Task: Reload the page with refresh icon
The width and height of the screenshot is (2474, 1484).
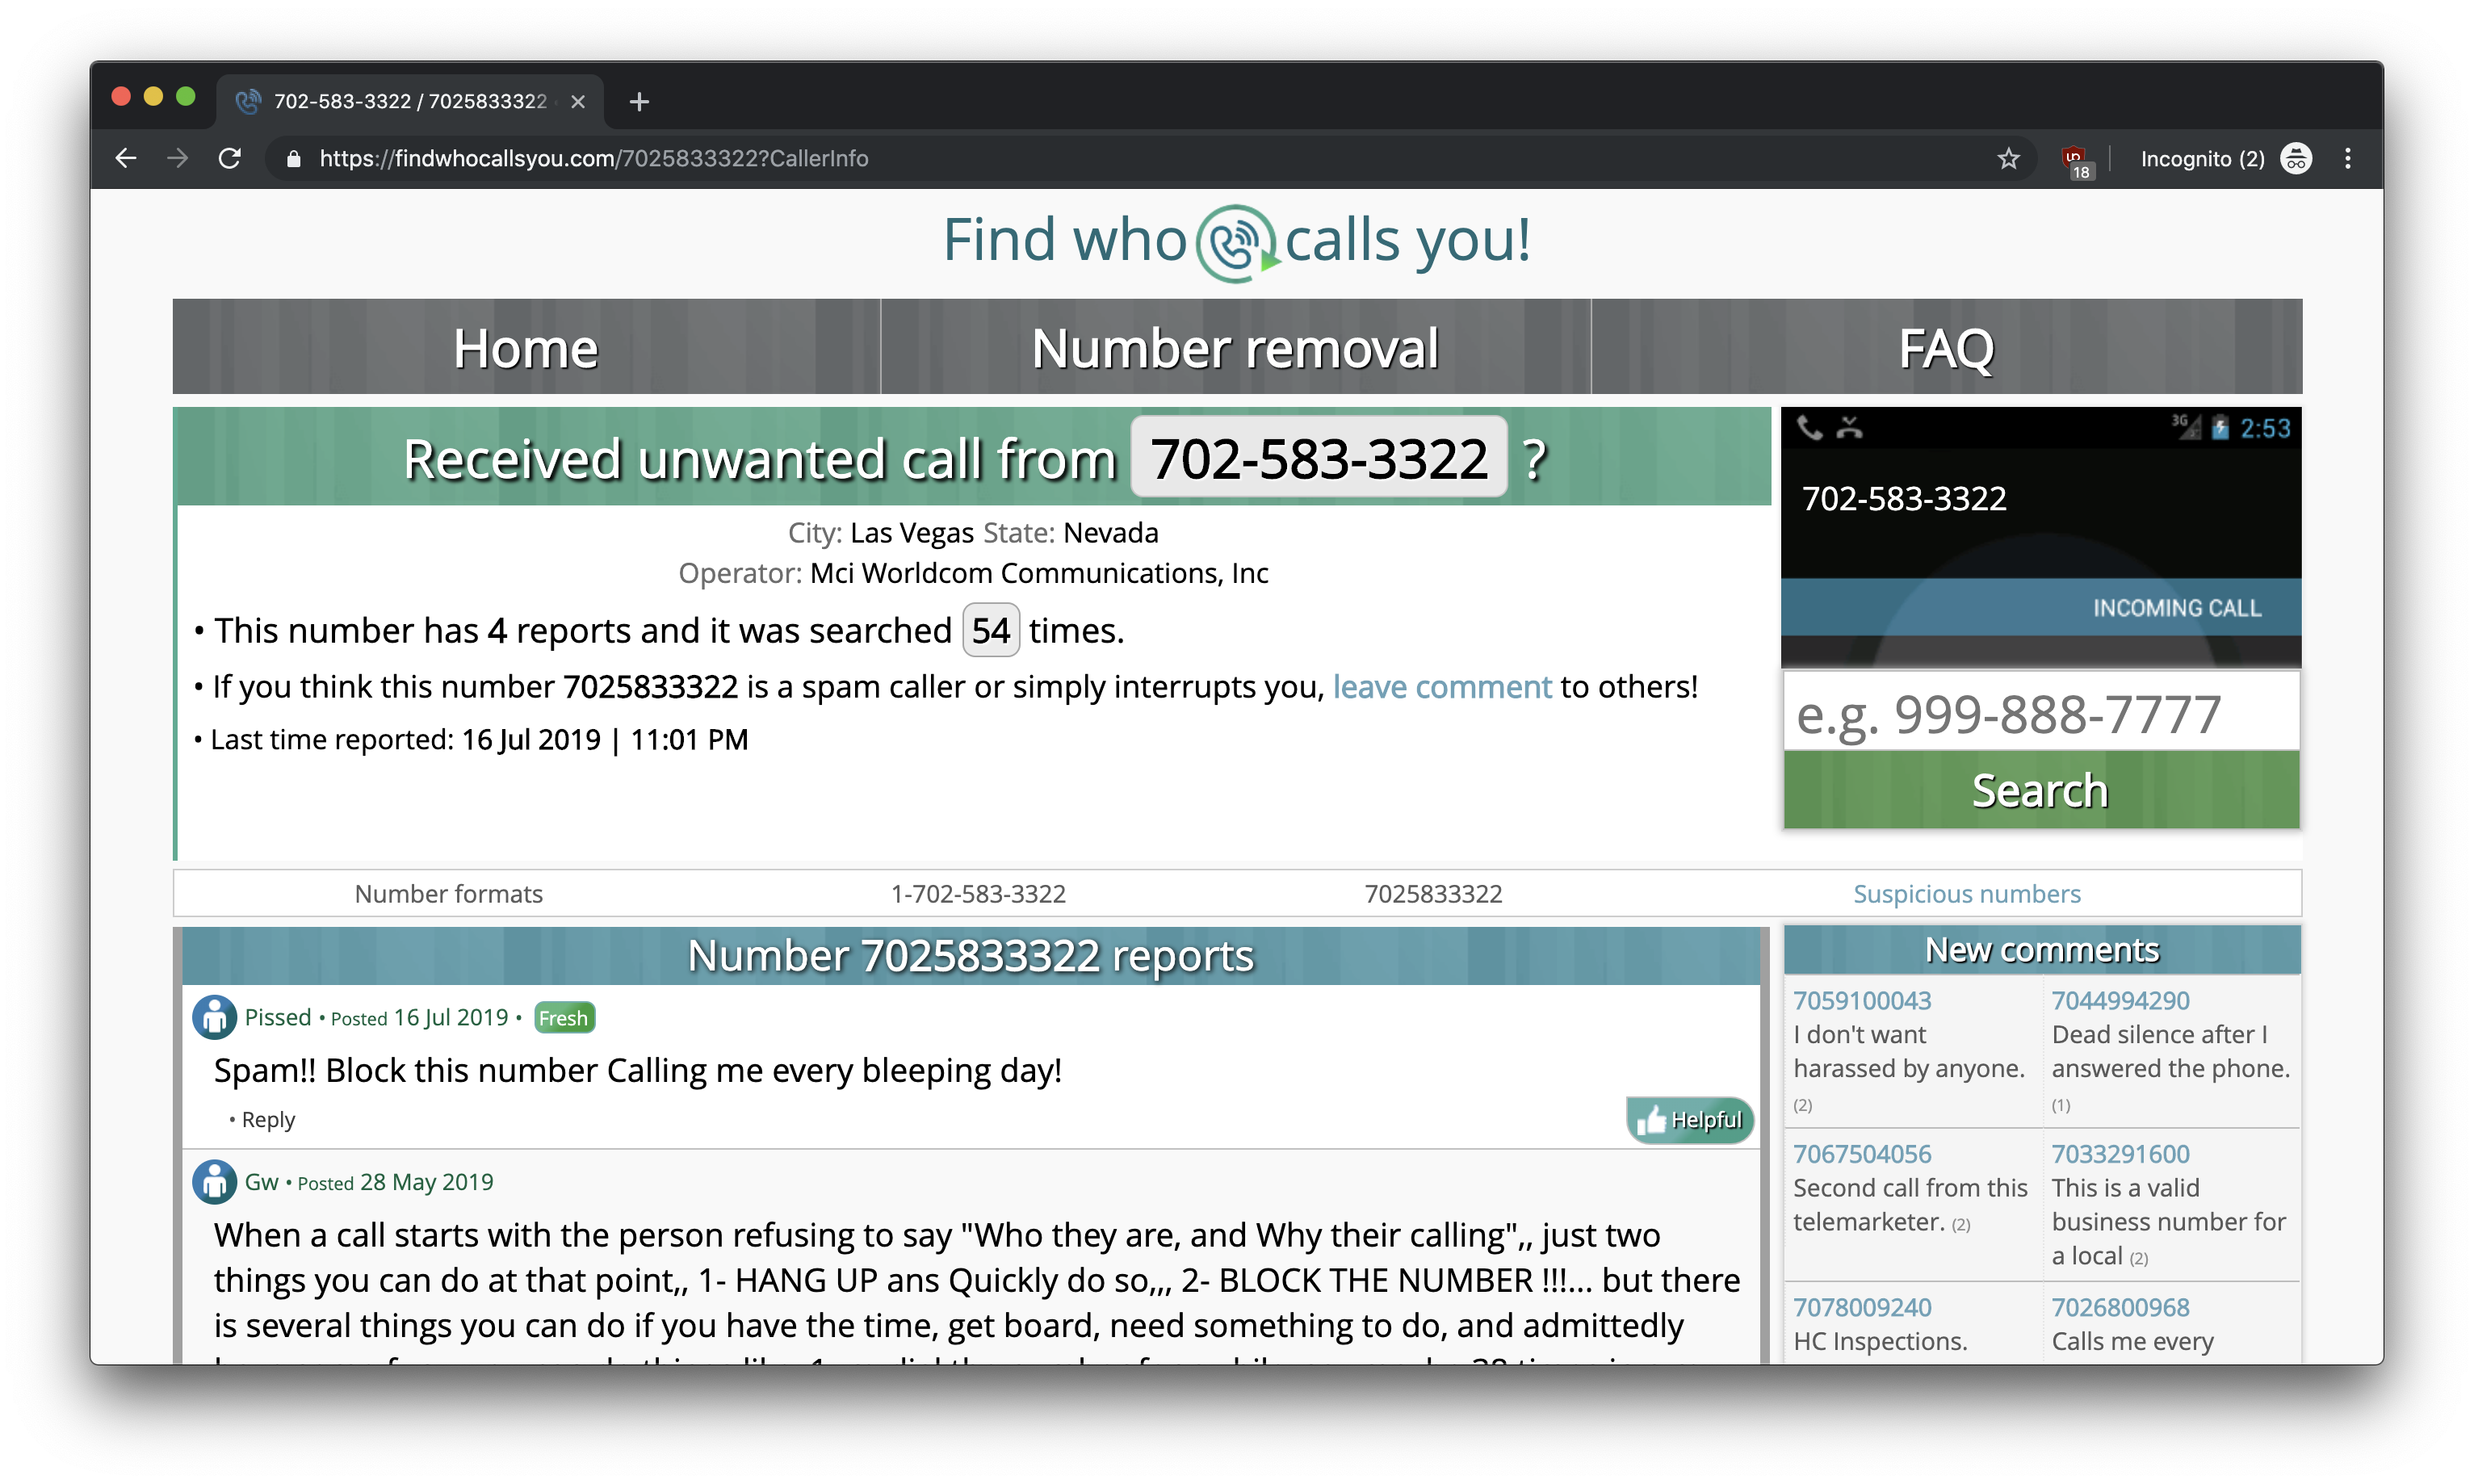Action: 230,158
